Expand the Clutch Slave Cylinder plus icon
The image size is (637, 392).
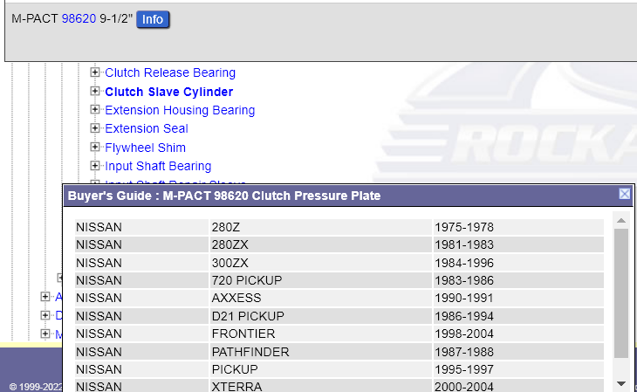96,91
